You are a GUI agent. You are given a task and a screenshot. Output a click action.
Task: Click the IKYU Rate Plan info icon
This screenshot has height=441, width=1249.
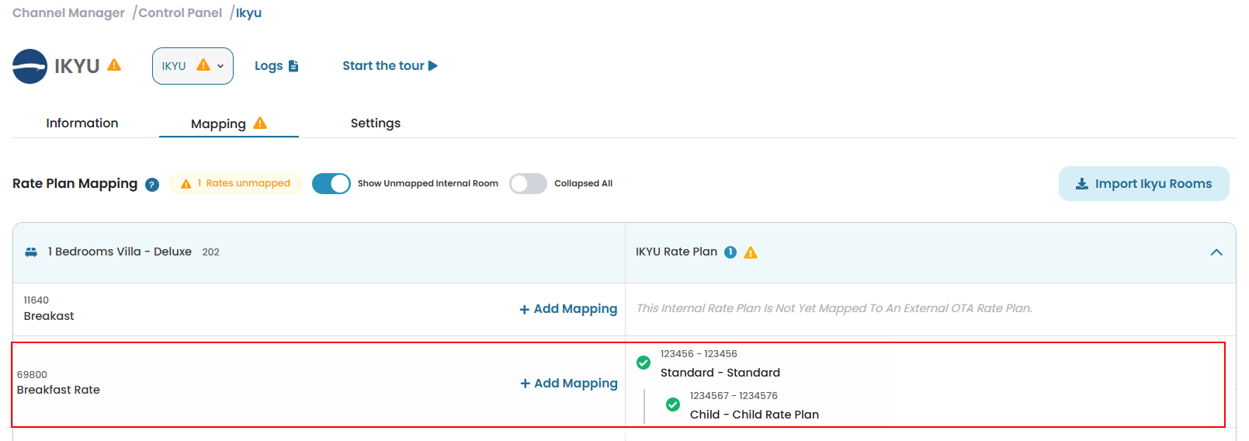730,252
